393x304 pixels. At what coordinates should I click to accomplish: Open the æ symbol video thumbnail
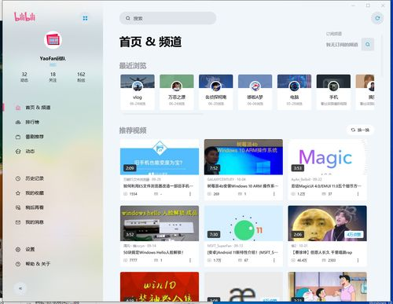point(244,287)
